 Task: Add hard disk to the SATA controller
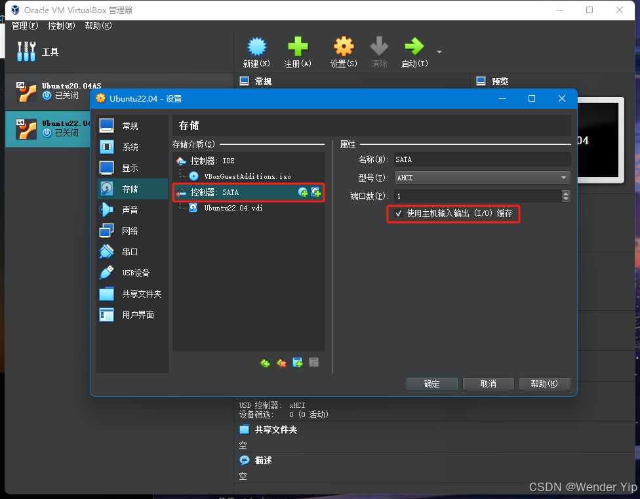coord(316,192)
